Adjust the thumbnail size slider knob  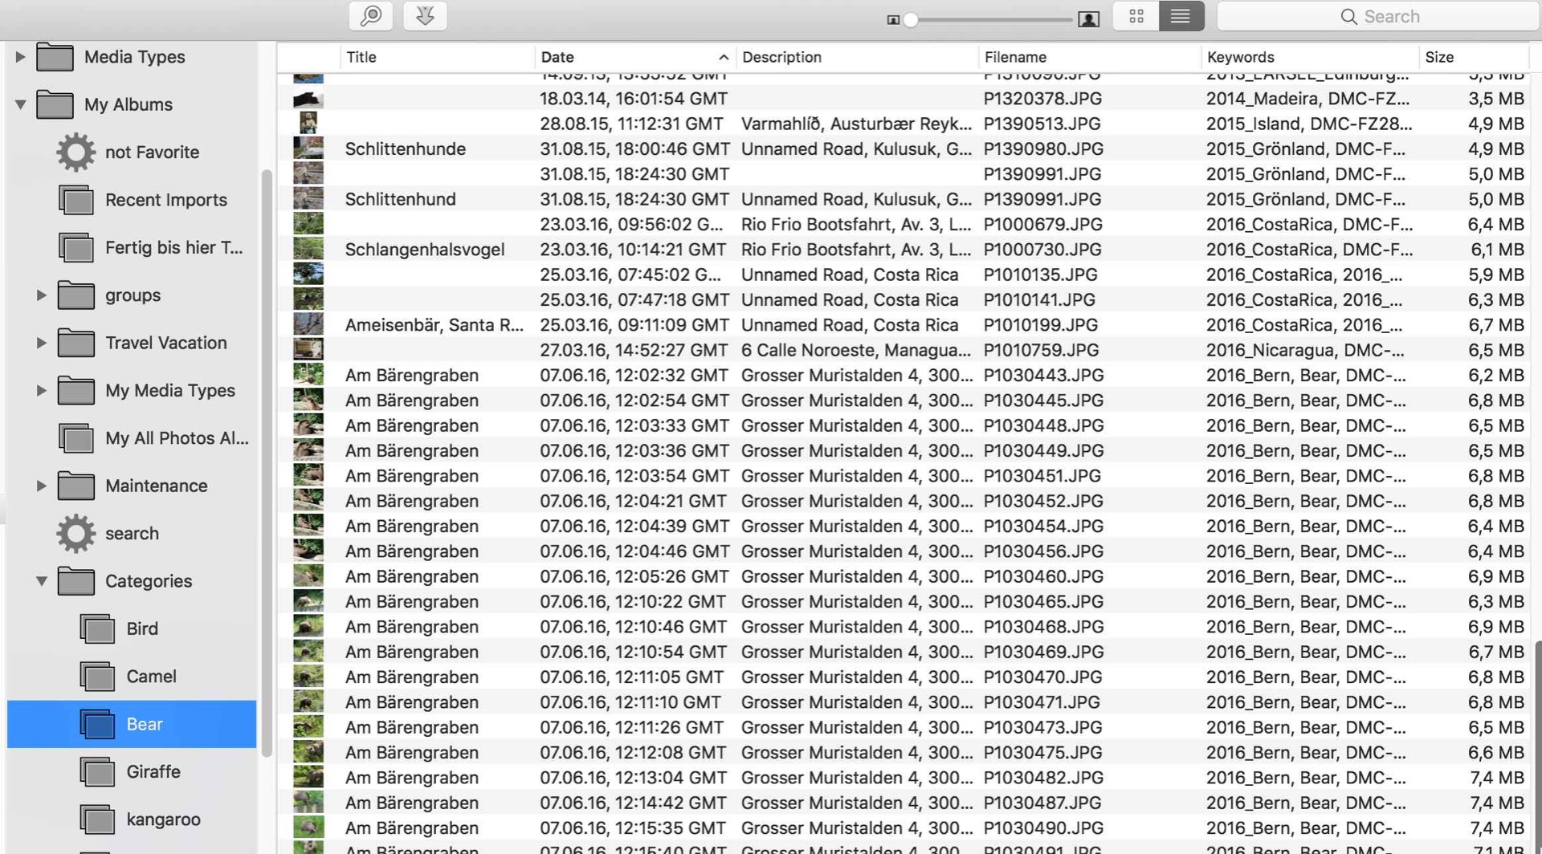tap(911, 20)
